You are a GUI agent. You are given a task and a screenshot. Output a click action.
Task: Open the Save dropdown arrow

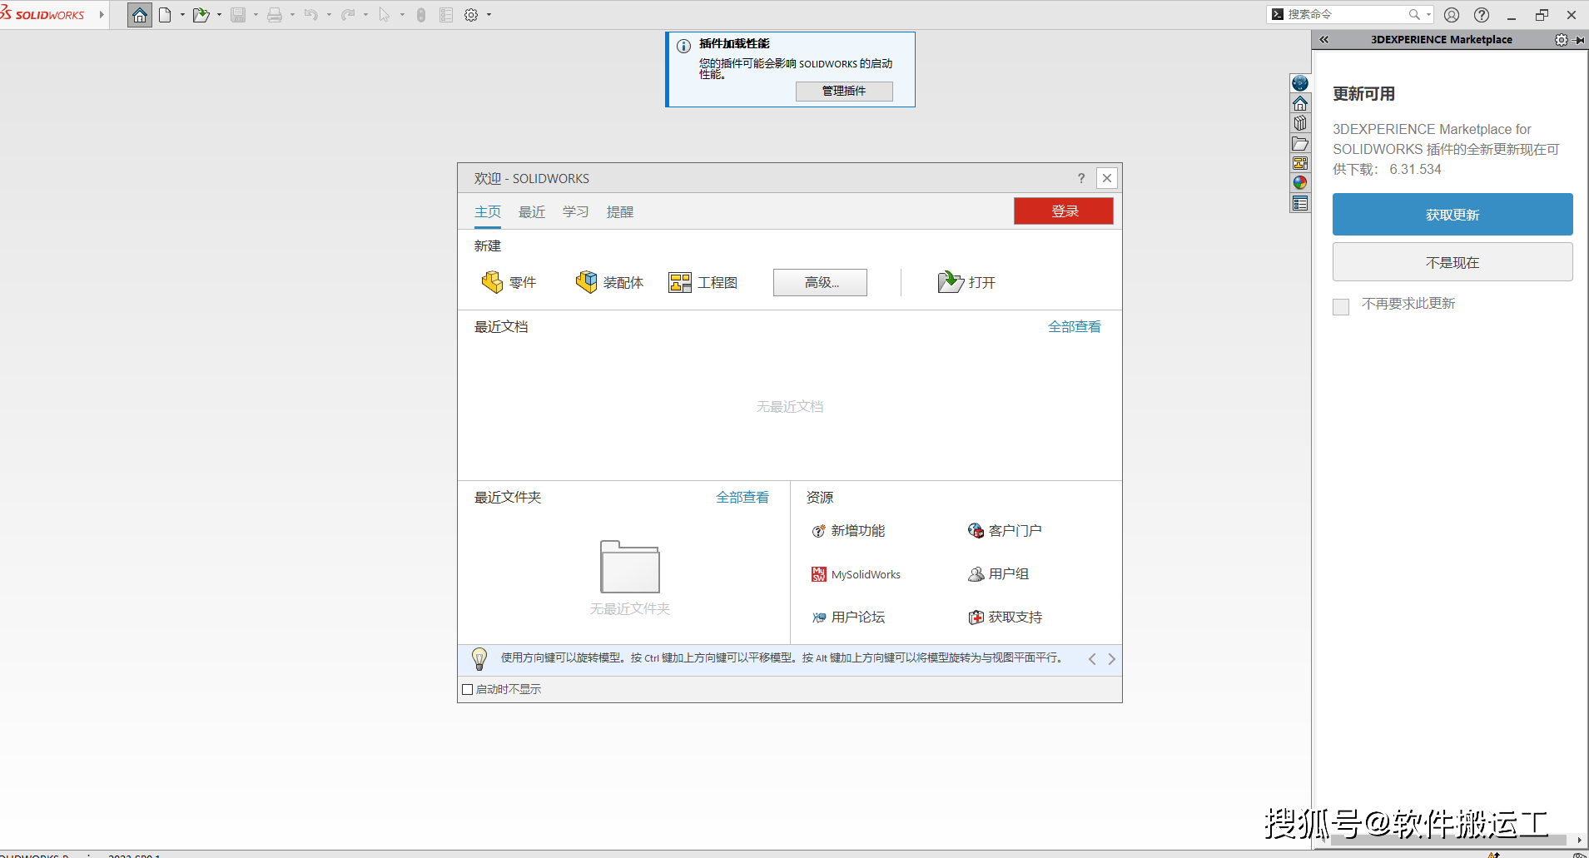pos(256,15)
